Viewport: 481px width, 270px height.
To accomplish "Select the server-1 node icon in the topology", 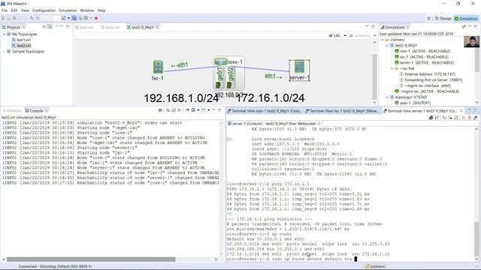I will (299, 67).
